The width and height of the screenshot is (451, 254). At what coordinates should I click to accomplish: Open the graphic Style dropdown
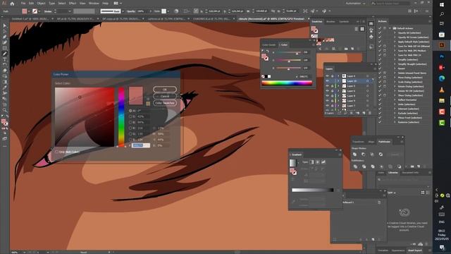tap(168, 11)
